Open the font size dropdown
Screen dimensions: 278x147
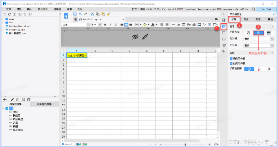(100, 25)
